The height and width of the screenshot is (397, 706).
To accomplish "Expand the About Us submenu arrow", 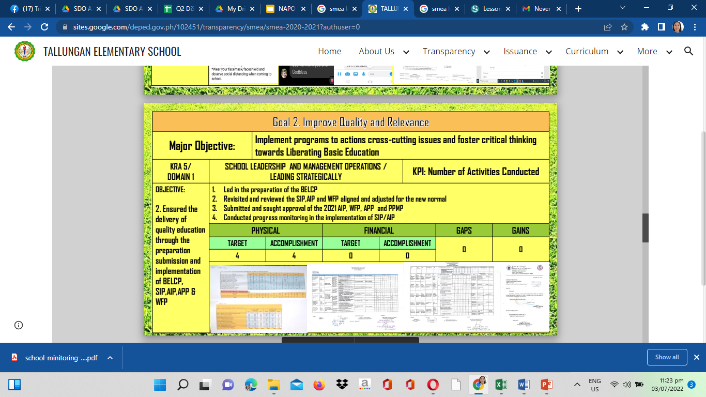I will click(406, 52).
